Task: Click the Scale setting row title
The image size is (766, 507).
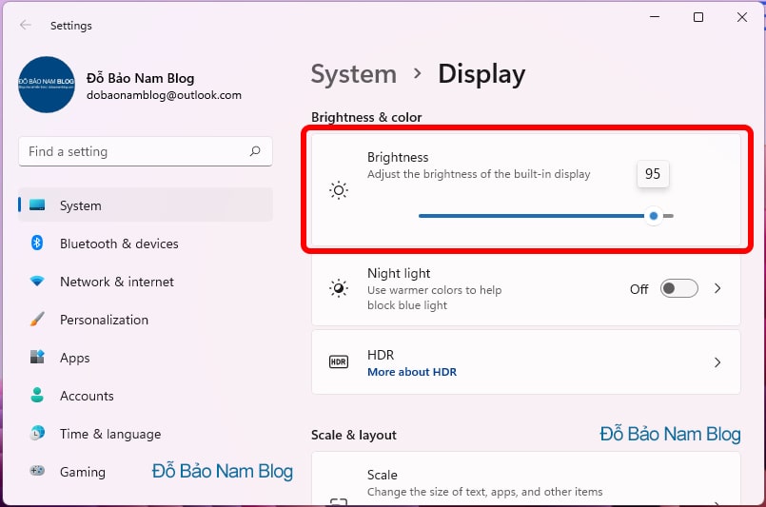Action: (x=382, y=475)
